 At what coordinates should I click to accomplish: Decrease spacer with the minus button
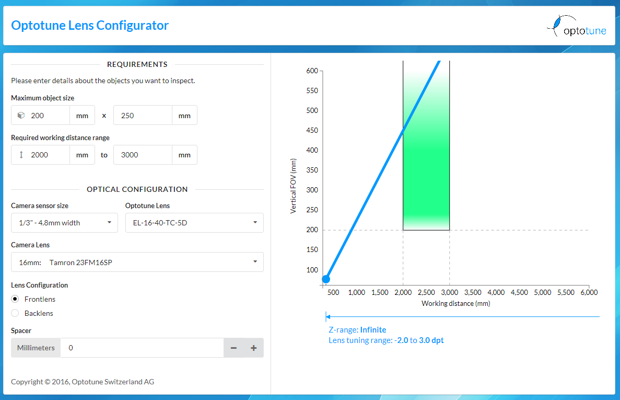(x=233, y=348)
